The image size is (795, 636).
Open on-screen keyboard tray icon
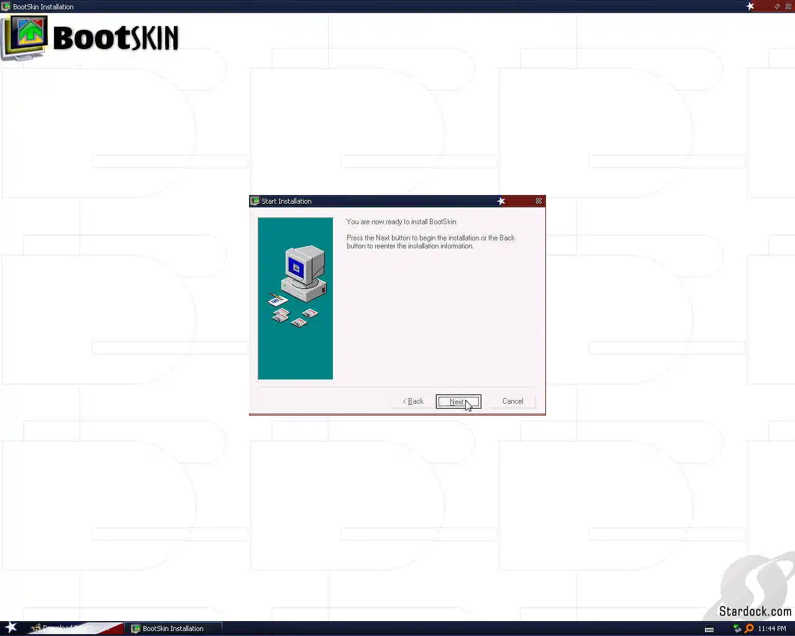[x=709, y=629]
